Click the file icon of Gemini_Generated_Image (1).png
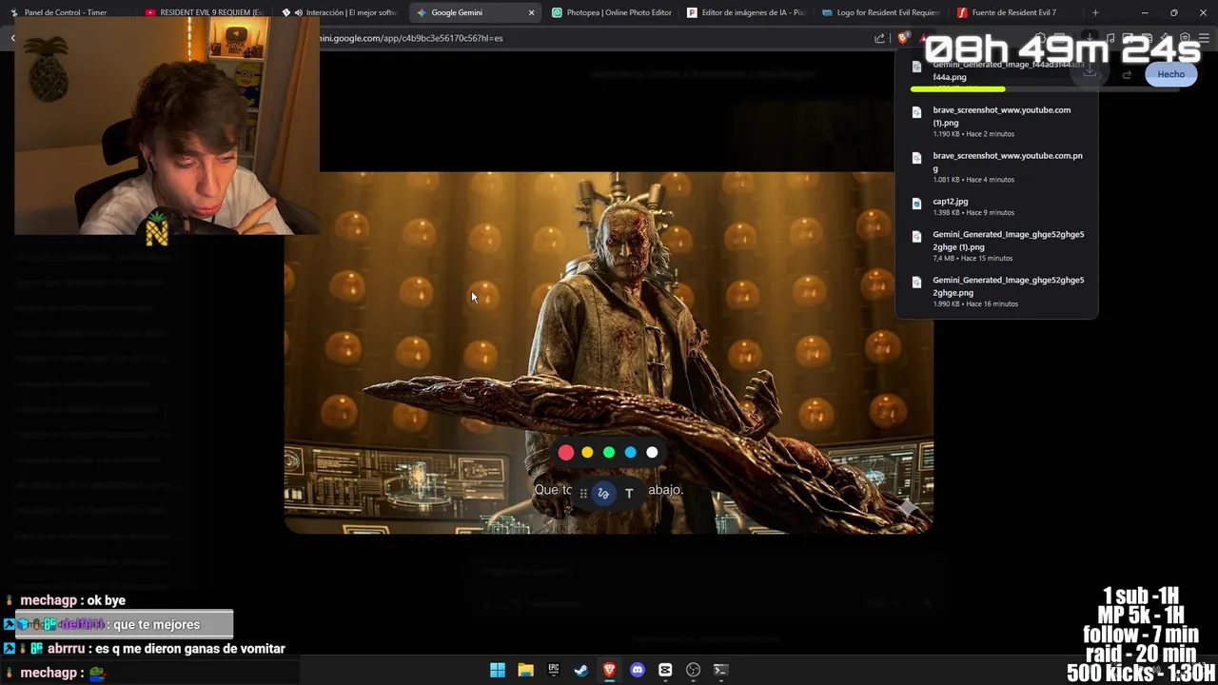 (x=916, y=237)
